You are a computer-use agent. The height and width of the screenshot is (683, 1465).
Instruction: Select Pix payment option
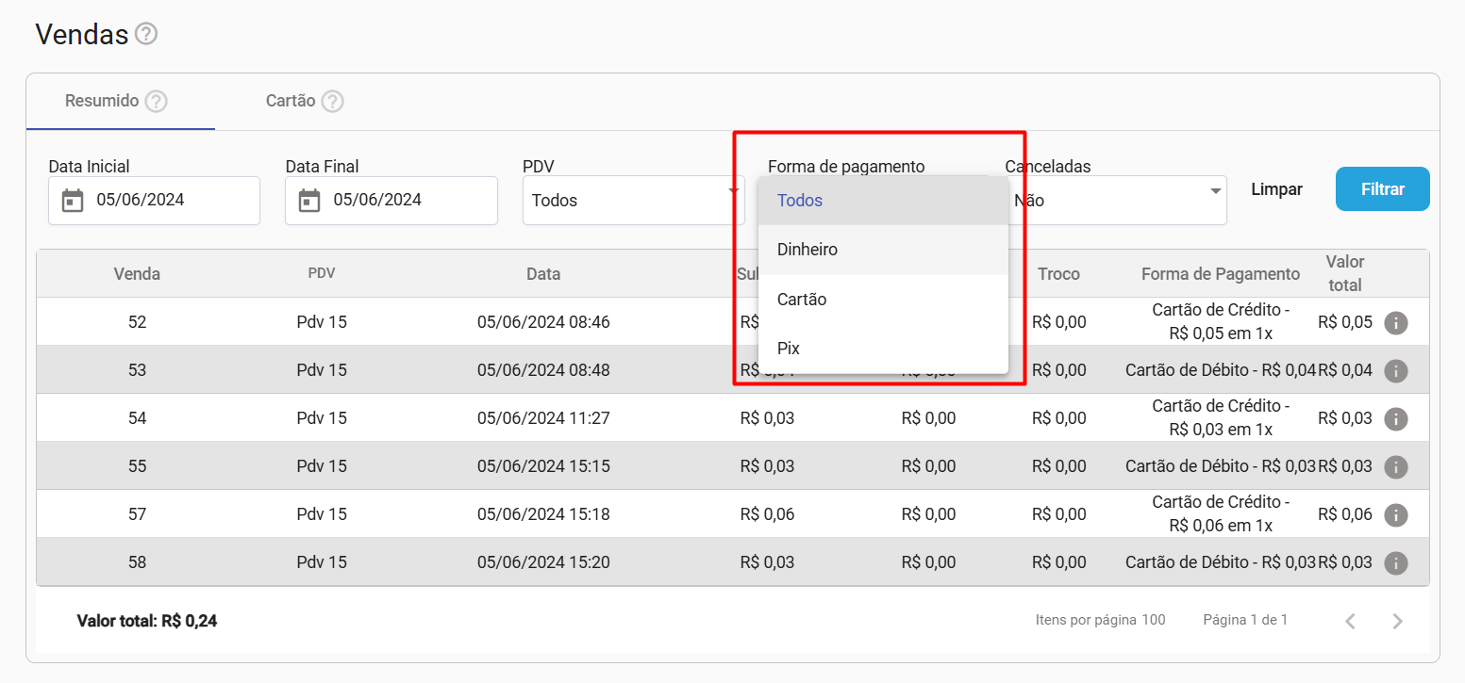coord(883,348)
